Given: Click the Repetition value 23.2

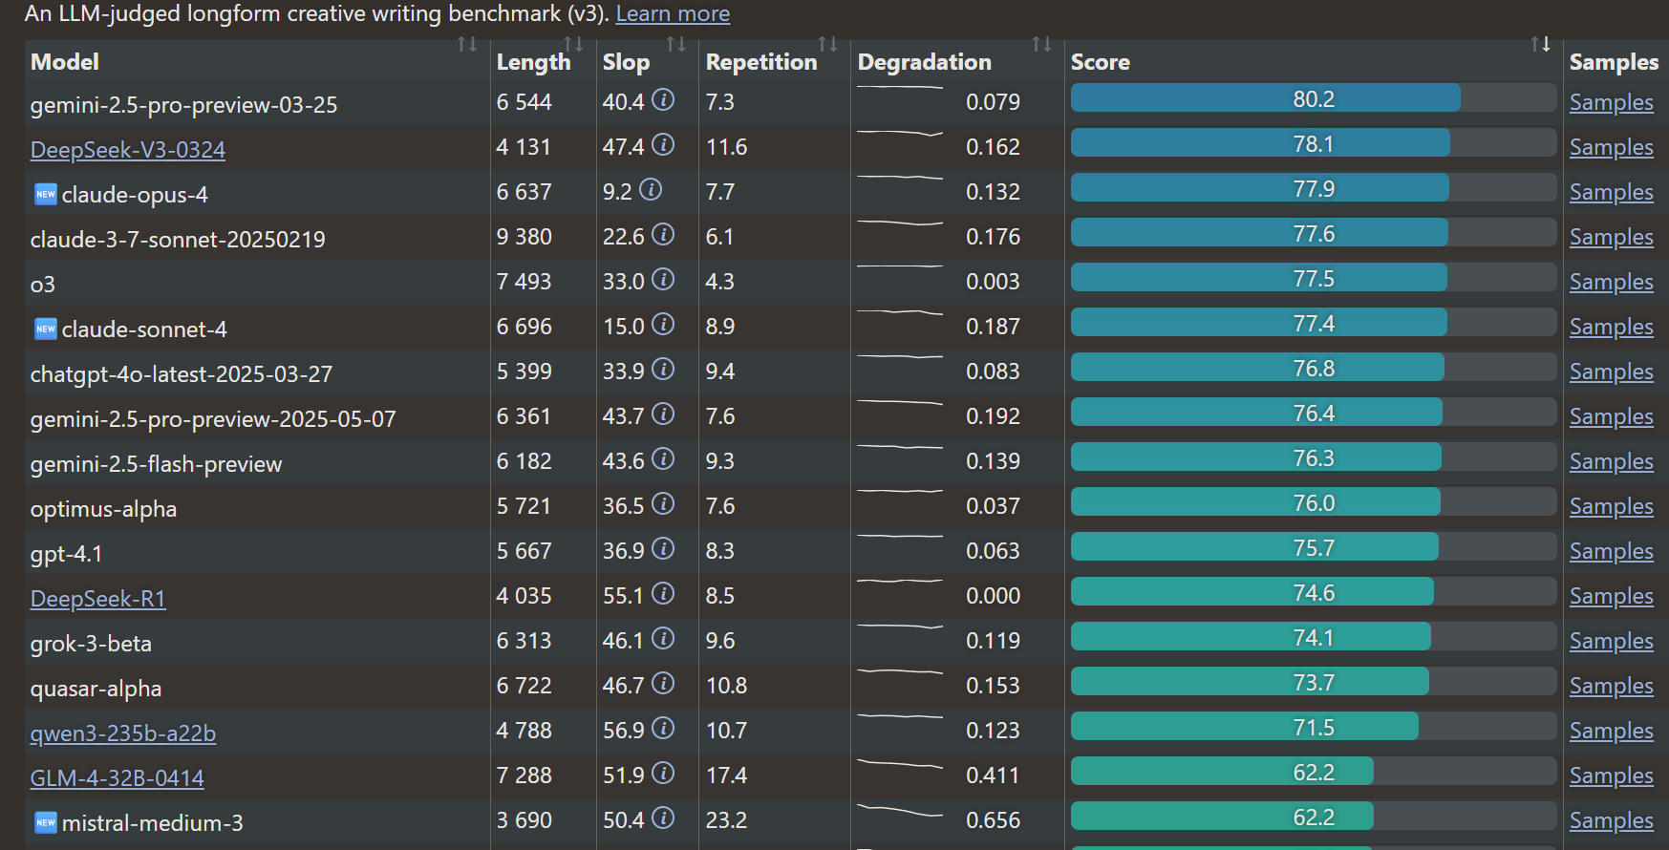Looking at the screenshot, I should click(x=727, y=820).
